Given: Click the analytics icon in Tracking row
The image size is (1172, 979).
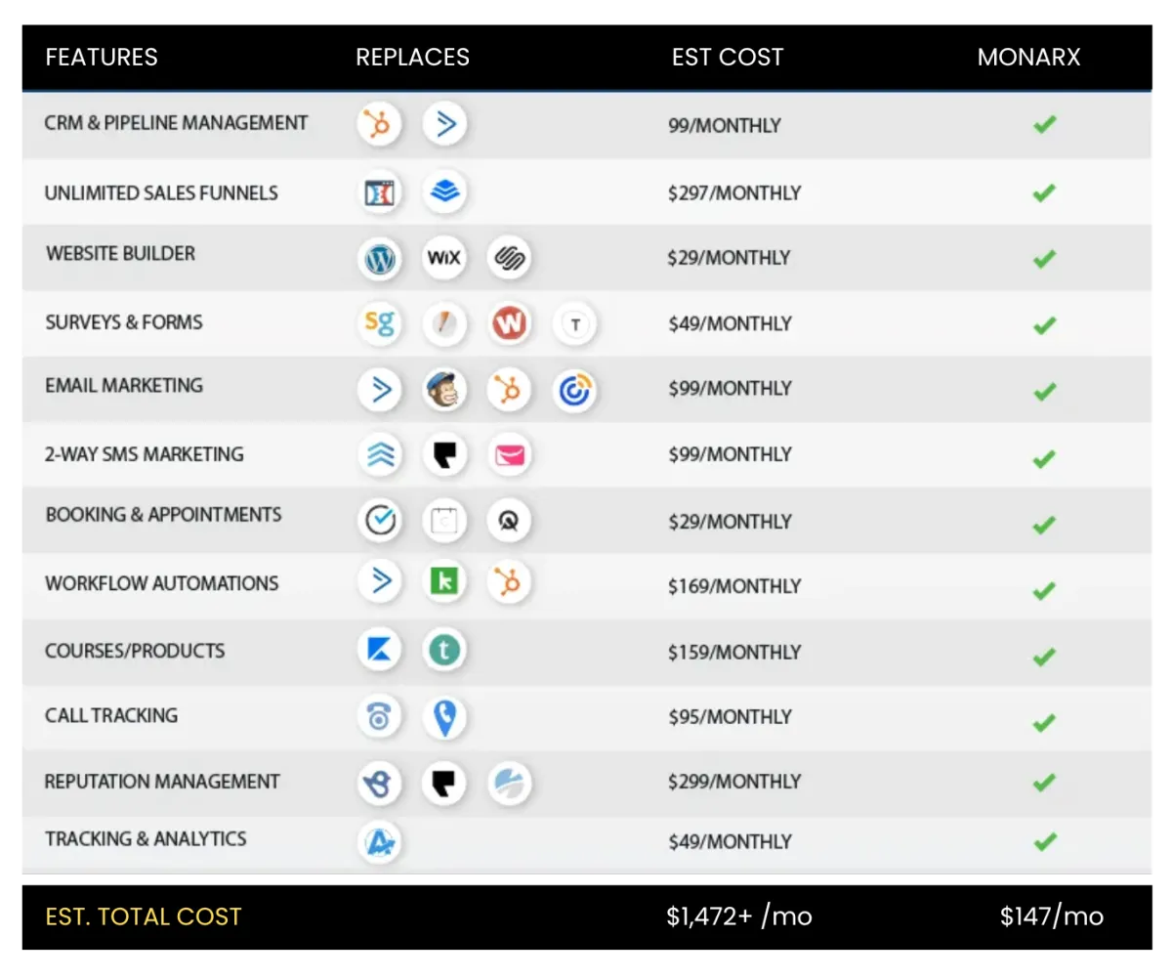Looking at the screenshot, I should (379, 841).
